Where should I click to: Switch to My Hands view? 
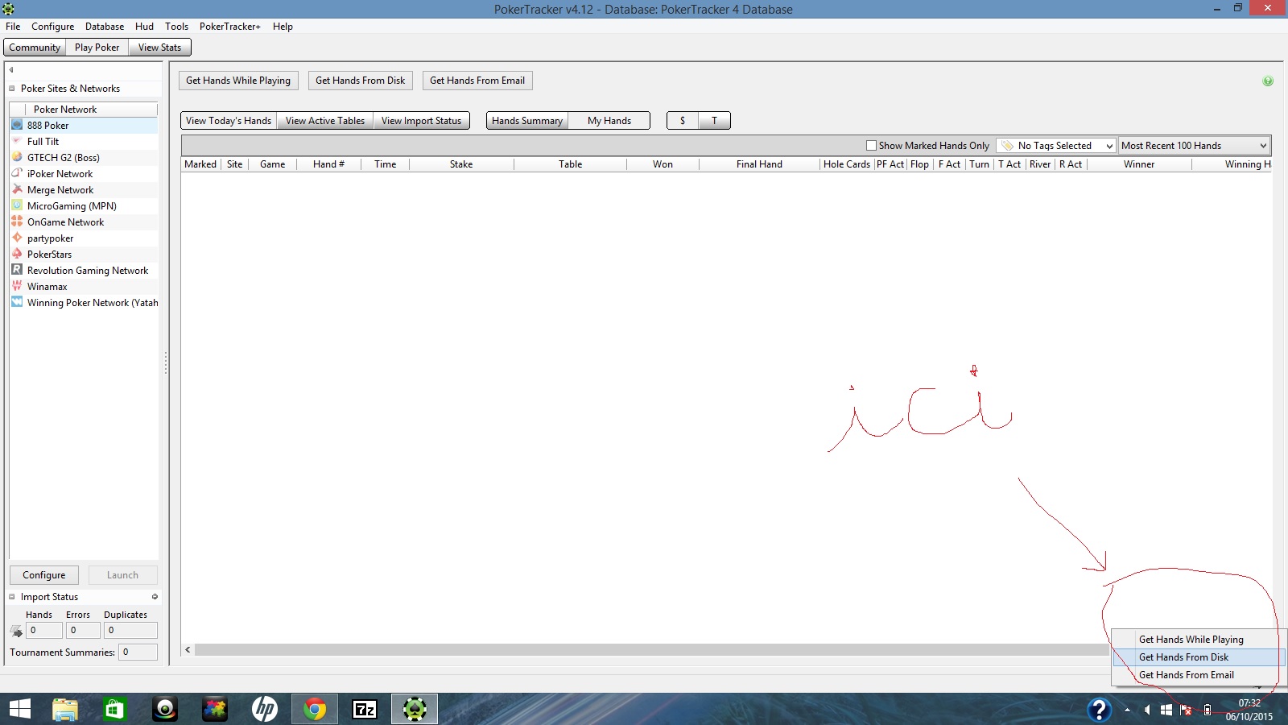tap(609, 121)
